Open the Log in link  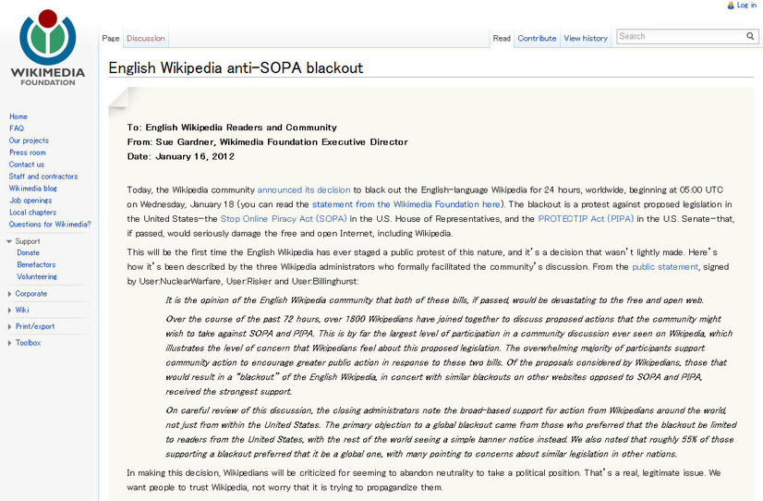[x=746, y=6]
